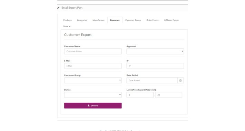Go to the Manufacture tab

(98, 20)
